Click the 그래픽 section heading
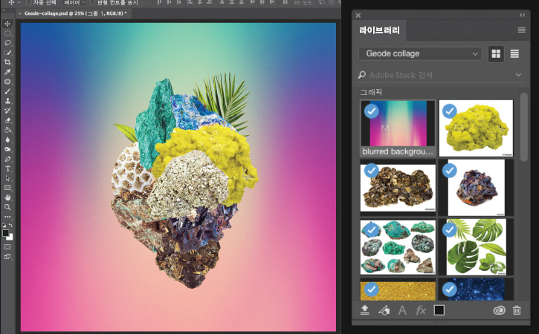Viewport: 539px width, 334px height. (x=371, y=92)
